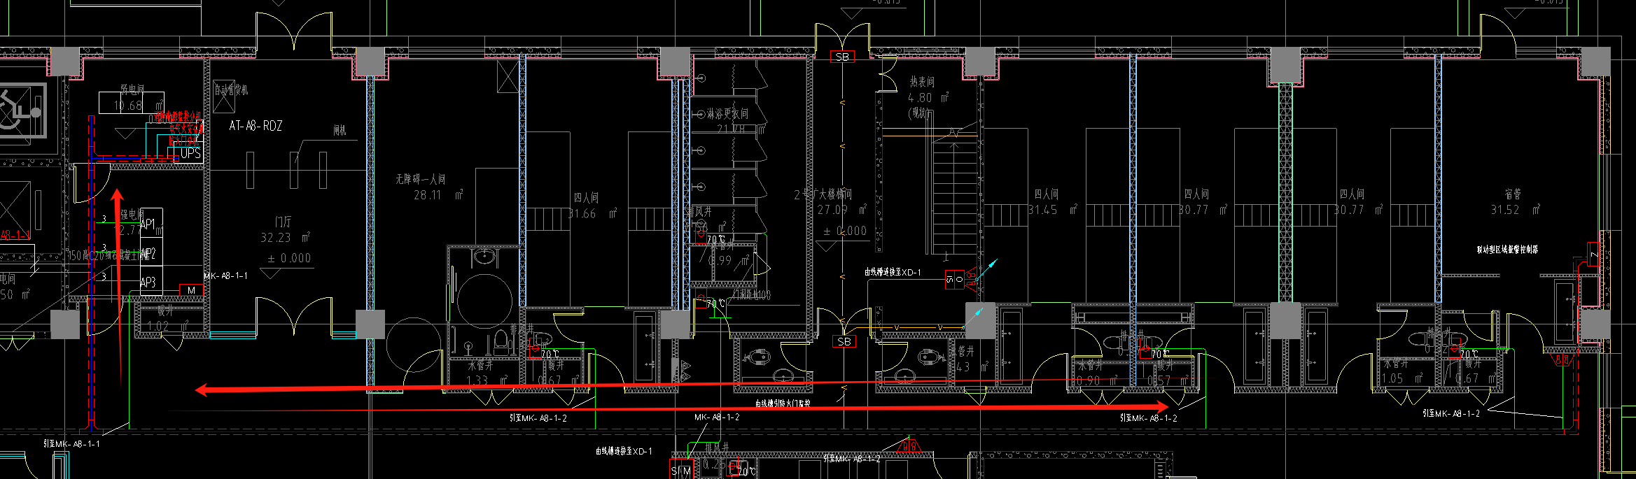Select the 自动售货机 label
This screenshot has width=1636, height=479.
point(231,90)
